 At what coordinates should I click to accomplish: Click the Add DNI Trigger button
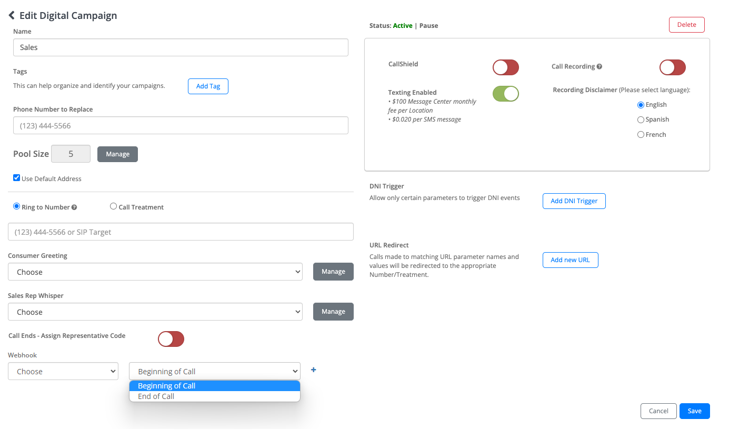point(574,201)
